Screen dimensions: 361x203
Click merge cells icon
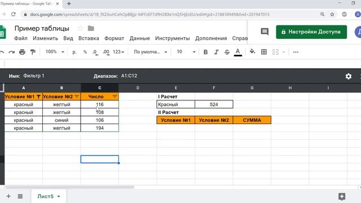coord(275,52)
